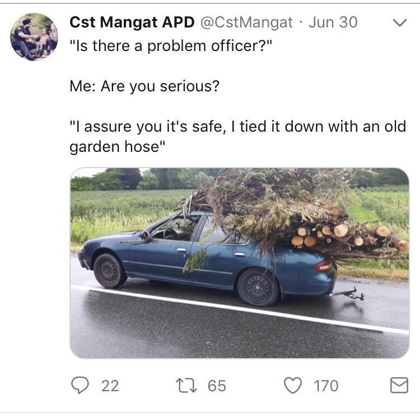Tap the car's flat rear tire in the photo
The image size is (420, 417).
(258, 287)
